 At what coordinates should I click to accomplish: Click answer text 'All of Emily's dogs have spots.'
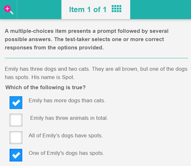(x=66, y=135)
